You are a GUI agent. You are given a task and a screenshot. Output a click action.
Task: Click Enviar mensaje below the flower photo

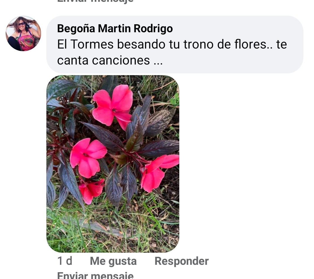95,275
